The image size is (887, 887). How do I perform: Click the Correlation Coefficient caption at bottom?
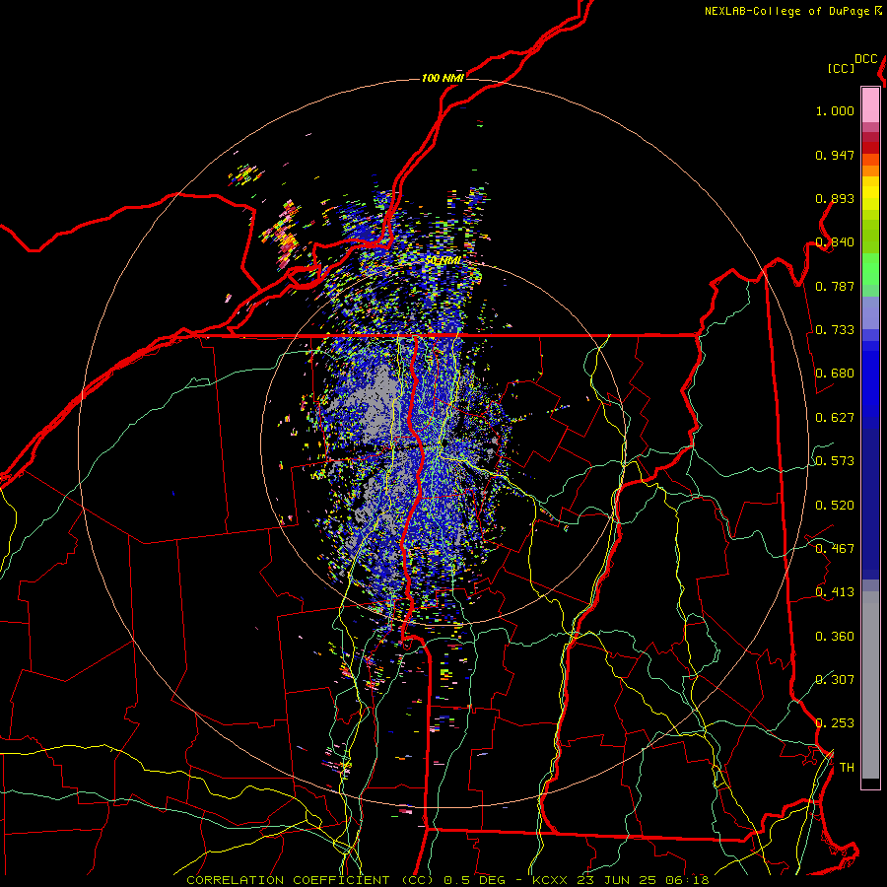coord(447,880)
